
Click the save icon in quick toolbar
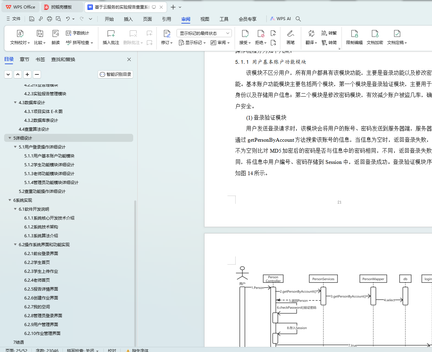tap(32, 19)
